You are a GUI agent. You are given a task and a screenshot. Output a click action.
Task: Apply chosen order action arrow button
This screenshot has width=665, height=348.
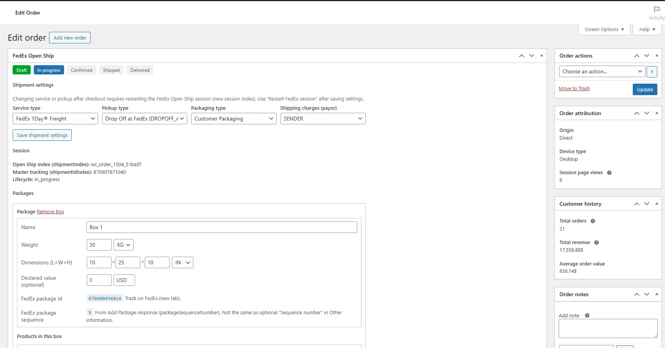point(652,71)
